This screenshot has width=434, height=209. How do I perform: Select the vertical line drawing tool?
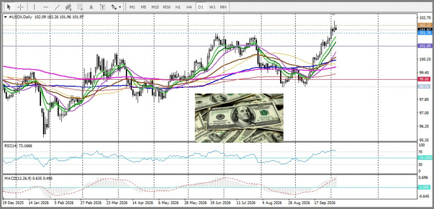click(34, 7)
